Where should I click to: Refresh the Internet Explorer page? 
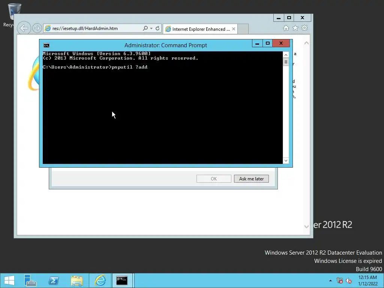(157, 28)
